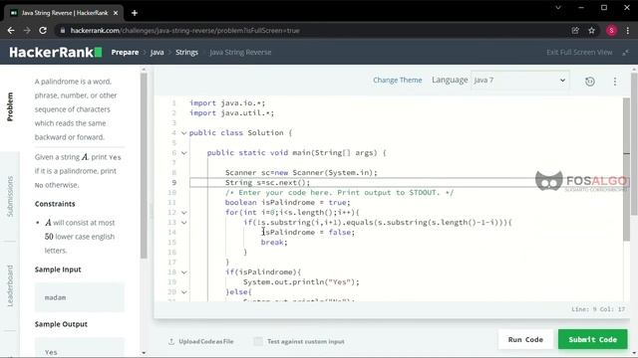This screenshot has height=358, width=638.
Task: Click the 'Line: 9 Col: 17' status text
Action: 598,309
